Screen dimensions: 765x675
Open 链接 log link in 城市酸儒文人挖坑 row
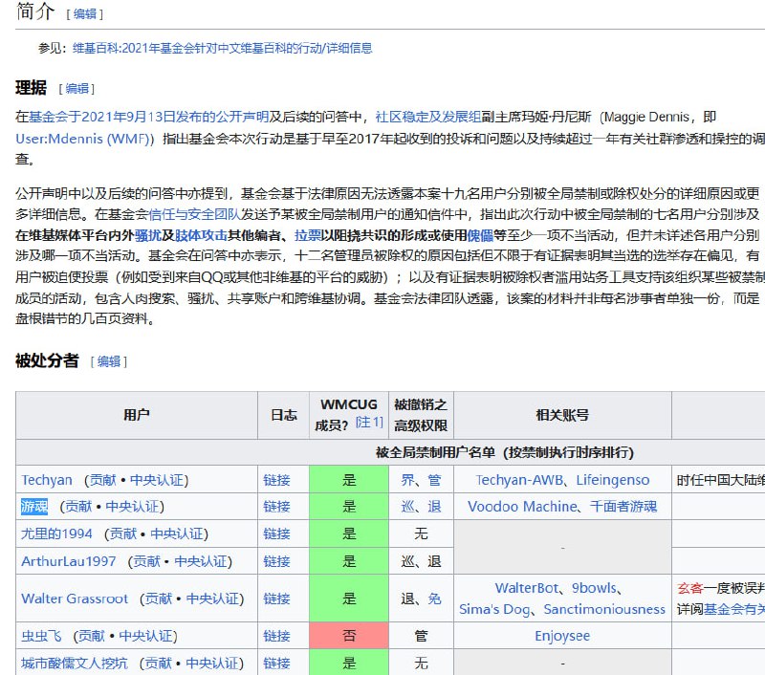276,664
